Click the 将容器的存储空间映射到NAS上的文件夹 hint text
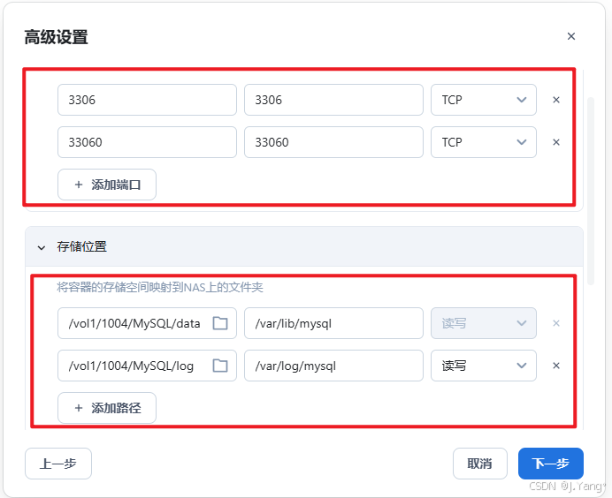 [160, 288]
